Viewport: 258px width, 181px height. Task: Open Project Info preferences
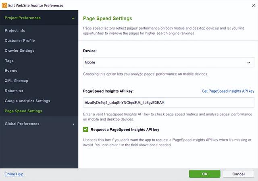point(15,30)
